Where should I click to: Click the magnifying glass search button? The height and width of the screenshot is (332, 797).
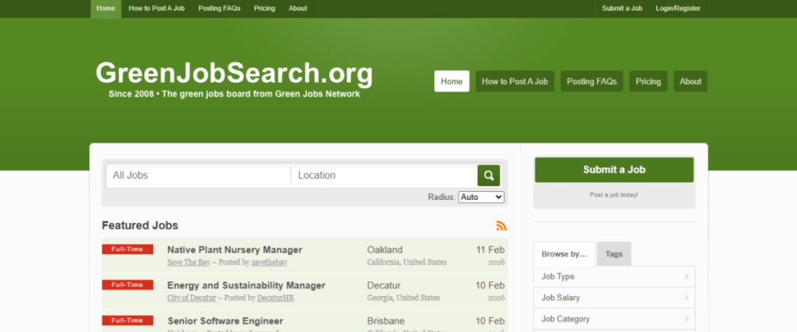click(x=488, y=176)
